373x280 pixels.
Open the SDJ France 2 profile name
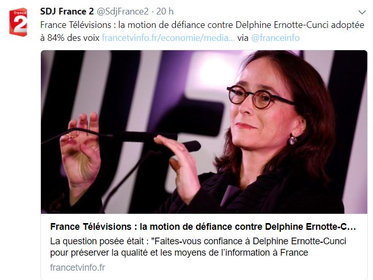[67, 11]
